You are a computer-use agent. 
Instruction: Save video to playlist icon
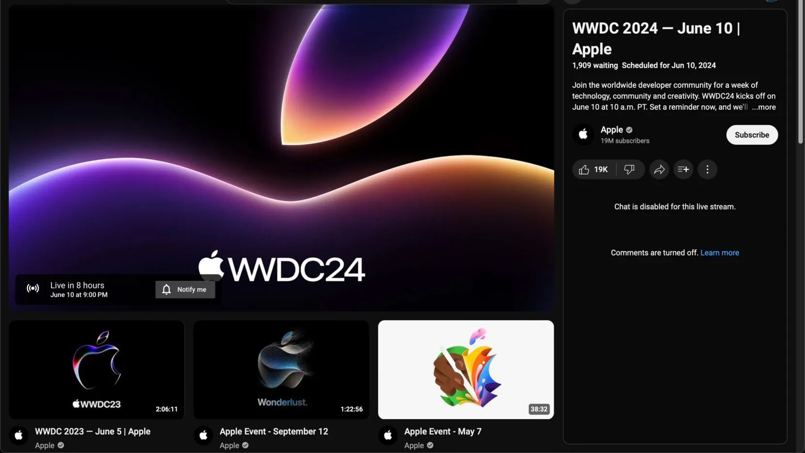[x=683, y=170]
